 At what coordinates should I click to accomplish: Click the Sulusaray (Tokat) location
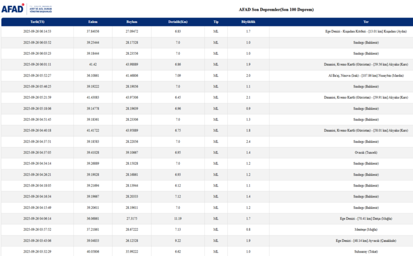point(366,251)
